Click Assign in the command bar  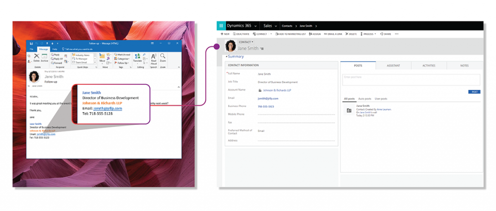click(x=315, y=34)
